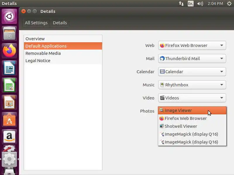Screen dimensions: 234x175
Task: Click the Web label
Action: 150,45
